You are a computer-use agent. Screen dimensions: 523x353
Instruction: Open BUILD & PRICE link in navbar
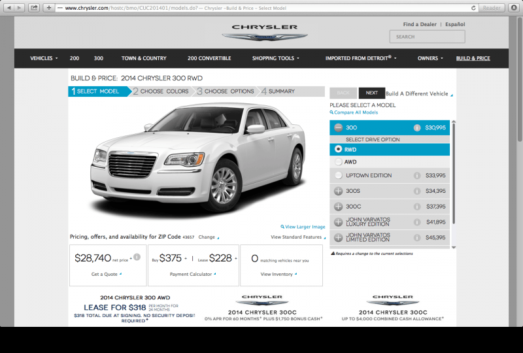[473, 58]
